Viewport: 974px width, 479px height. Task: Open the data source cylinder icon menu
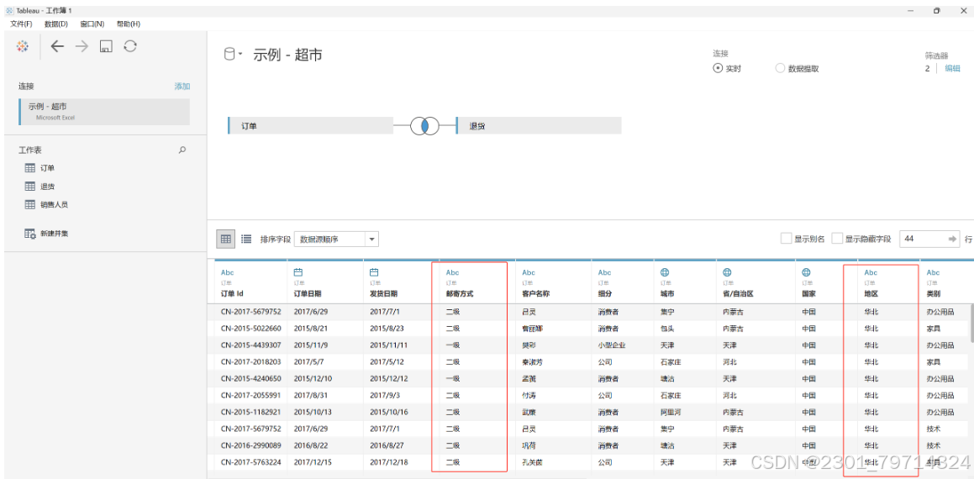point(232,55)
